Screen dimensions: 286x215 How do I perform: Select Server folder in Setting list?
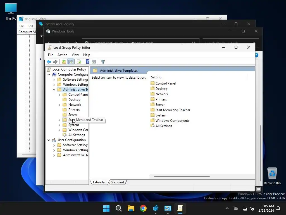(160, 105)
